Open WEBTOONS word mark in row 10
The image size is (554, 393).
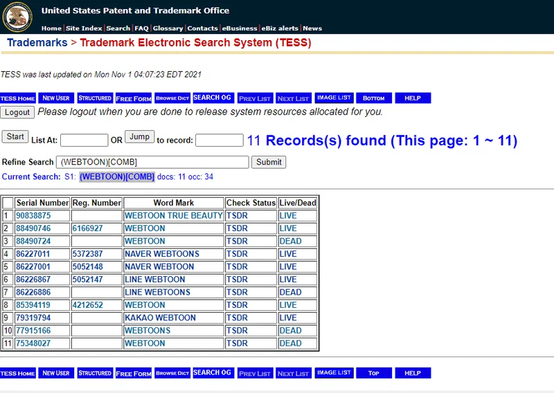pyautogui.click(x=148, y=331)
